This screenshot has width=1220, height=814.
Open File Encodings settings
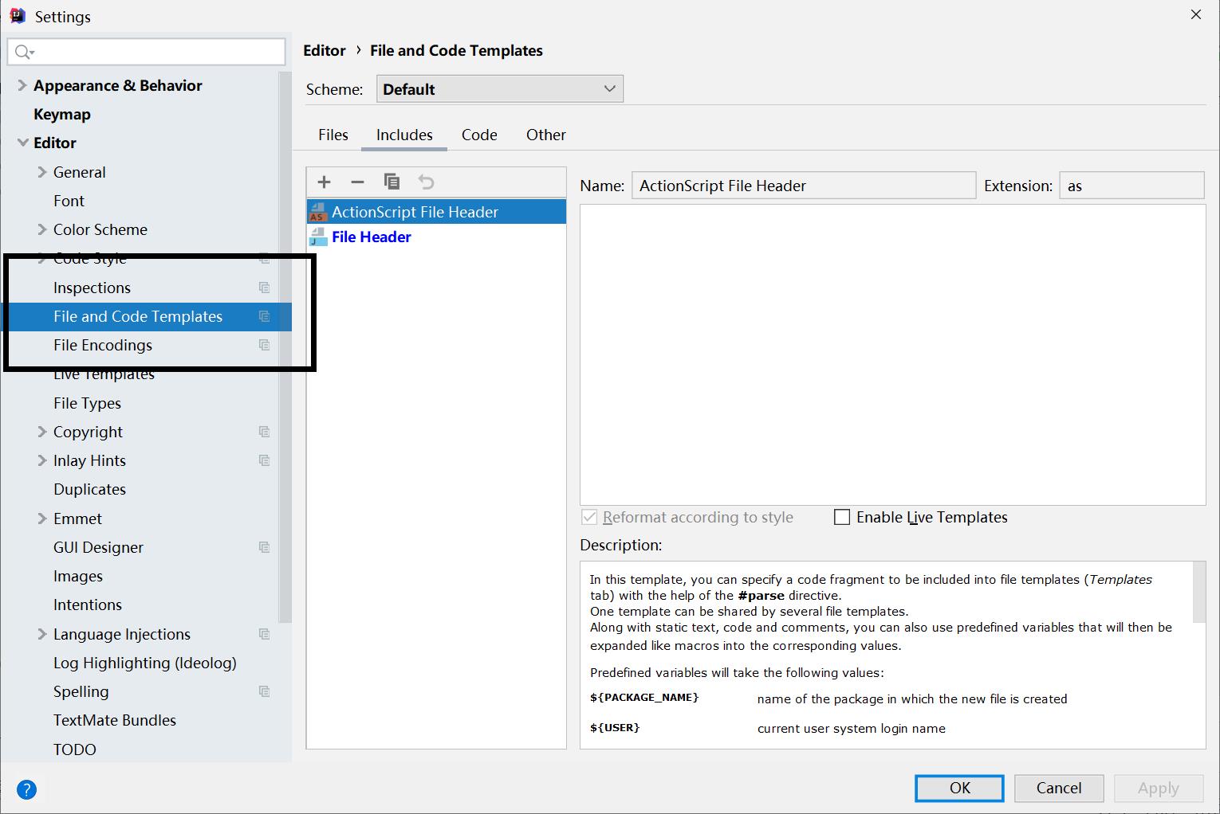click(x=103, y=345)
